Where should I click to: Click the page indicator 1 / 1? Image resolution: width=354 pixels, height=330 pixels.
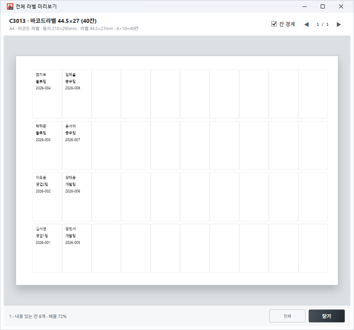click(x=322, y=24)
